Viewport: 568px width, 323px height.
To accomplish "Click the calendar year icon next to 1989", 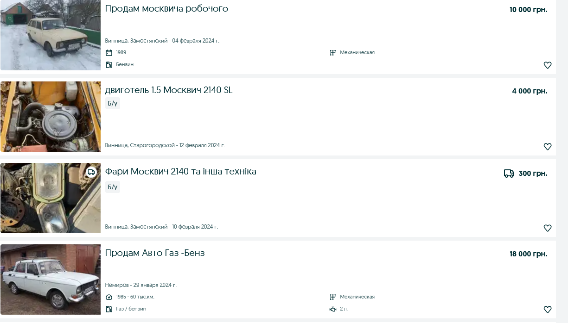I will pos(109,53).
